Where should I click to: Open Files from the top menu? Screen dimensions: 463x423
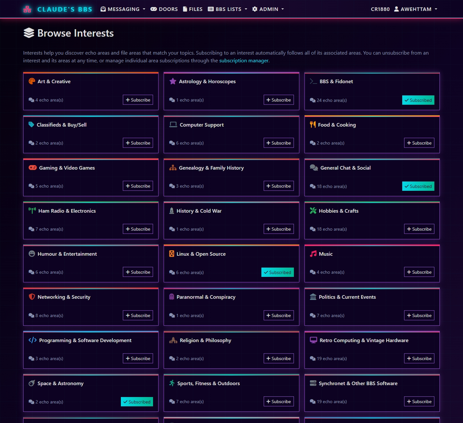point(192,9)
